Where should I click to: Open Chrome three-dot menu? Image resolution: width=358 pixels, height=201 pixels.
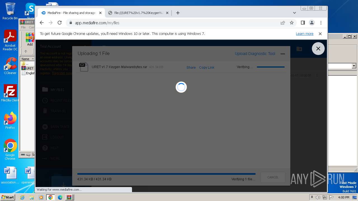pyautogui.click(x=321, y=23)
